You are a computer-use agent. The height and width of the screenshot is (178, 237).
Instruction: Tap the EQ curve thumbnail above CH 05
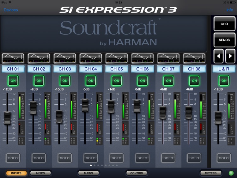(x=117, y=58)
